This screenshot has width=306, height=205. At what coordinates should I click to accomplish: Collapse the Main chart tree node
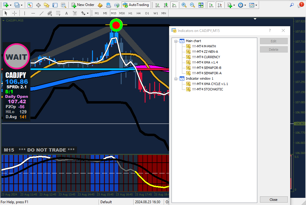tap(176, 41)
